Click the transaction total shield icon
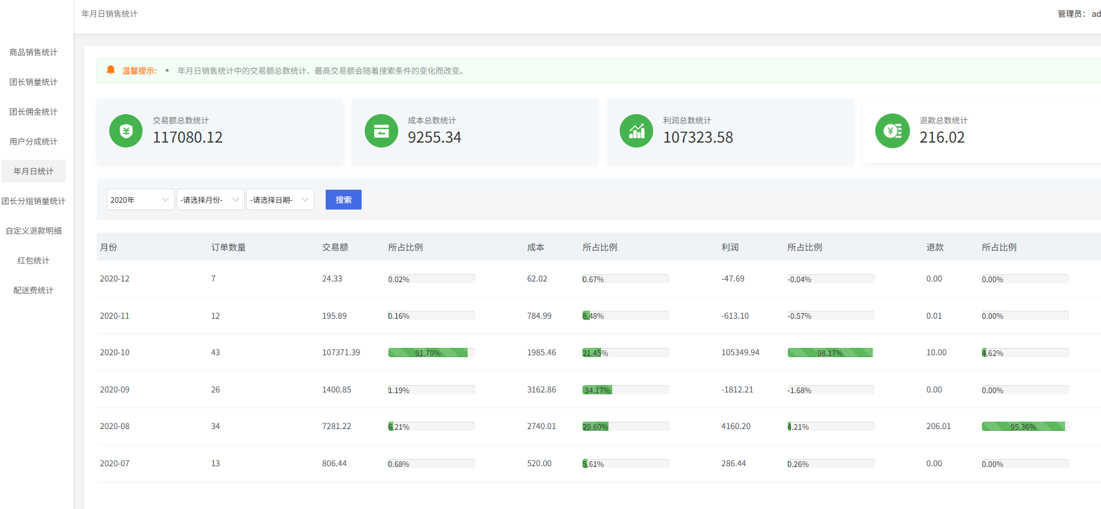The width and height of the screenshot is (1101, 509). point(126,131)
